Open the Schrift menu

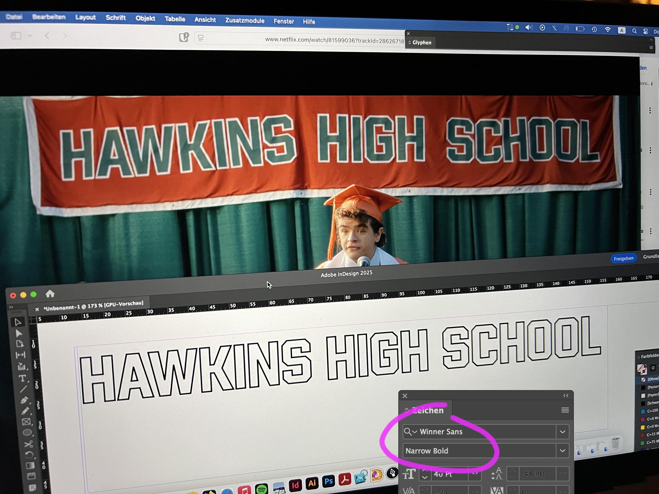point(115,18)
